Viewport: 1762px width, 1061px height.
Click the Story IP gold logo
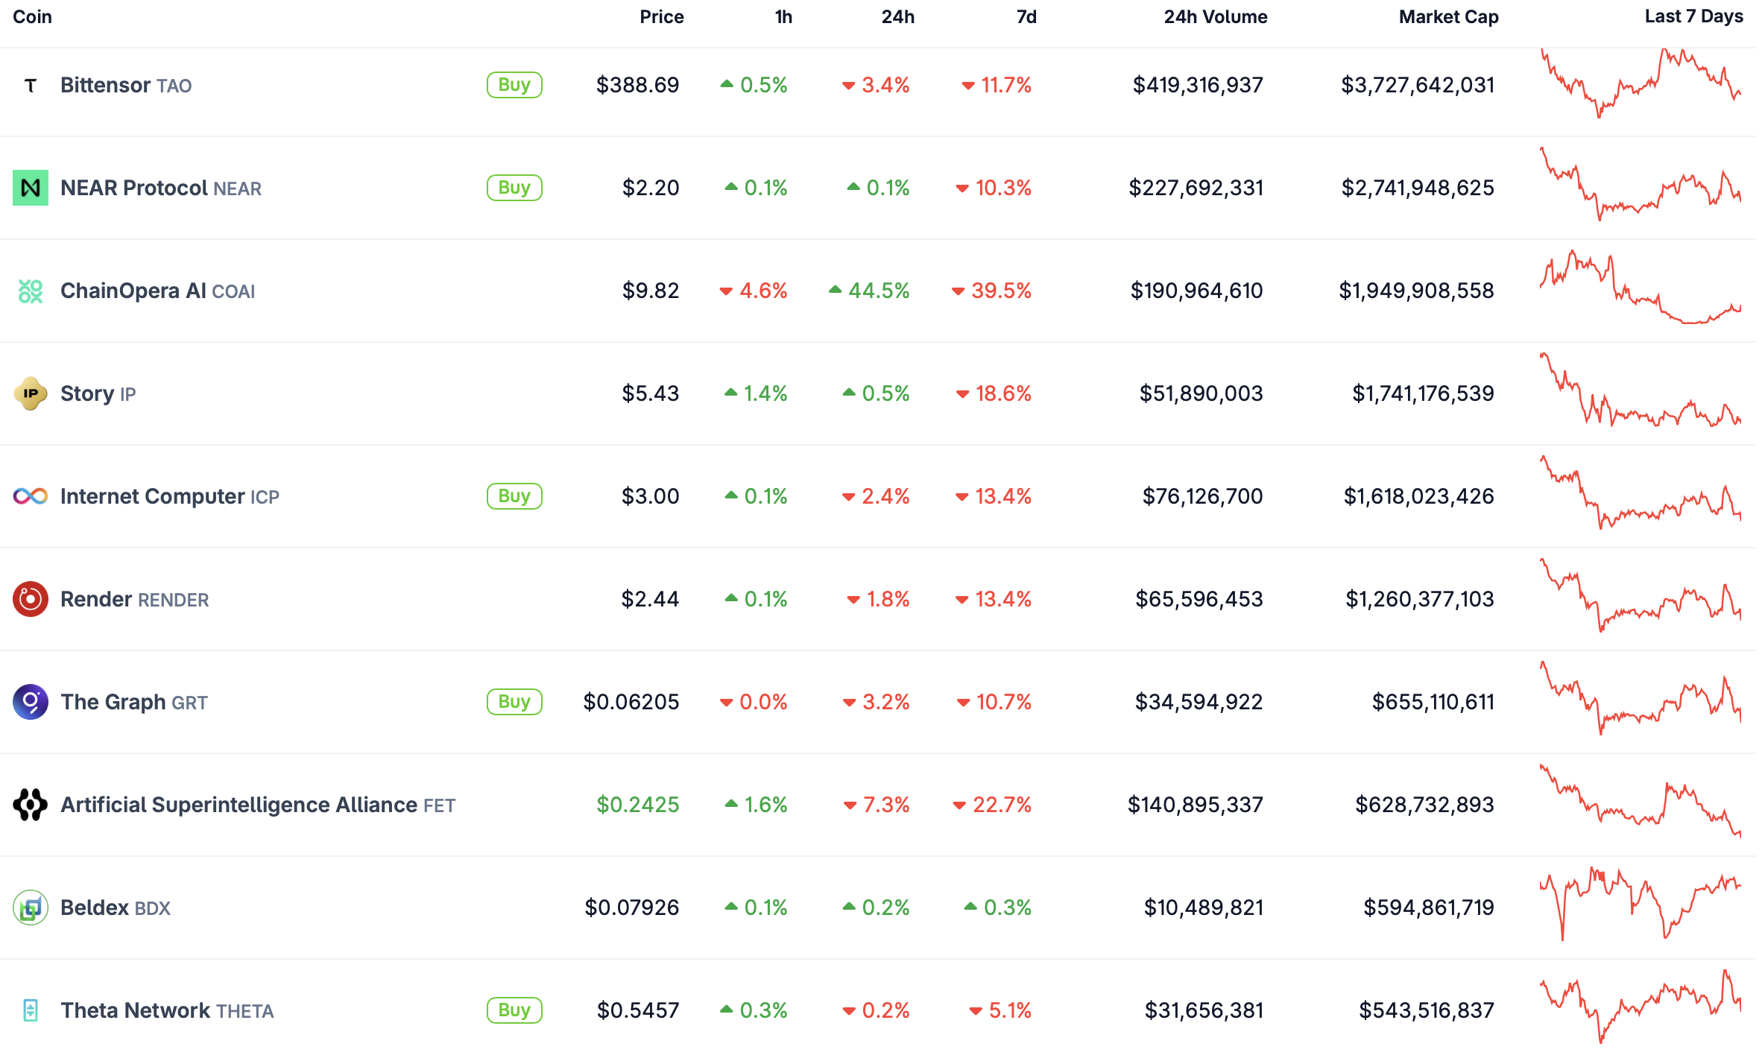(x=31, y=393)
